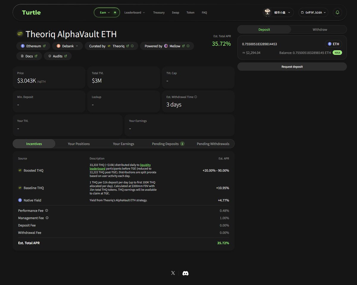Open the Debank dropdown chip
Image resolution: width=357 pixels, height=285 pixels.
[x=68, y=46]
